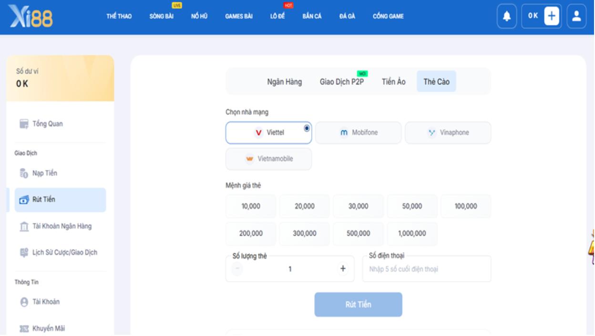Select 100,000 card denomination
This screenshot has width=595, height=336.
466,206
